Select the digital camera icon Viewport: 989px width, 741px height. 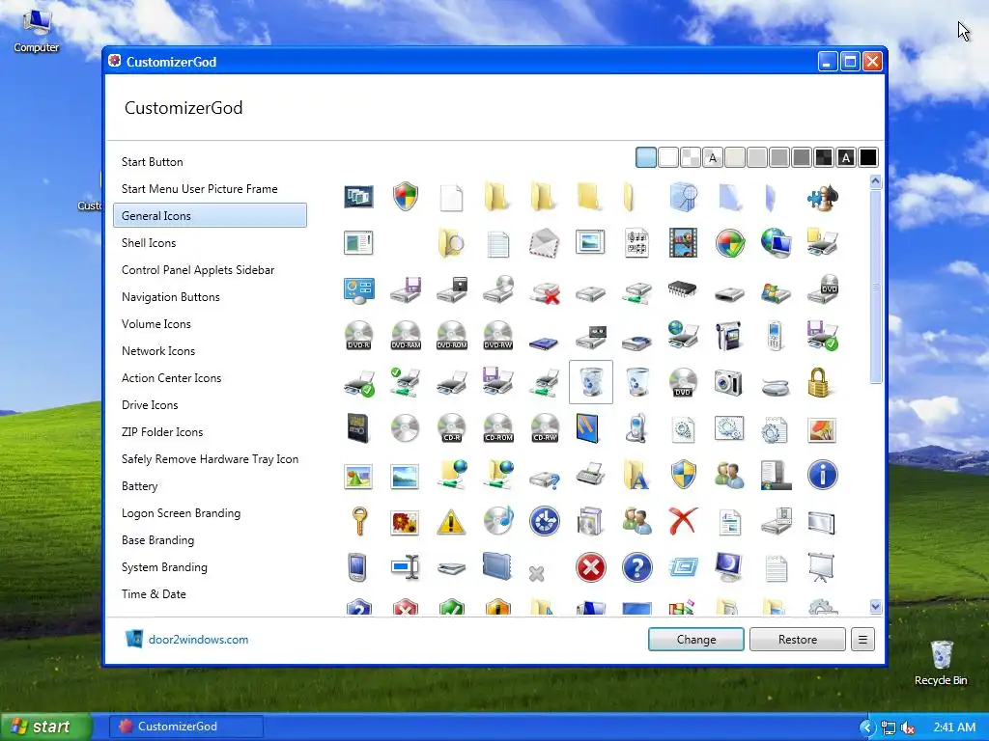pyautogui.click(x=728, y=382)
